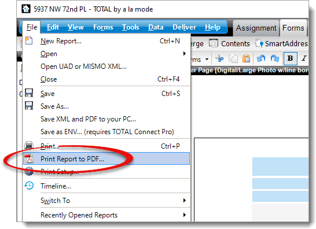316x229 pixels.
Task: Click the PDF icon beside Print Report
Action: point(29,158)
